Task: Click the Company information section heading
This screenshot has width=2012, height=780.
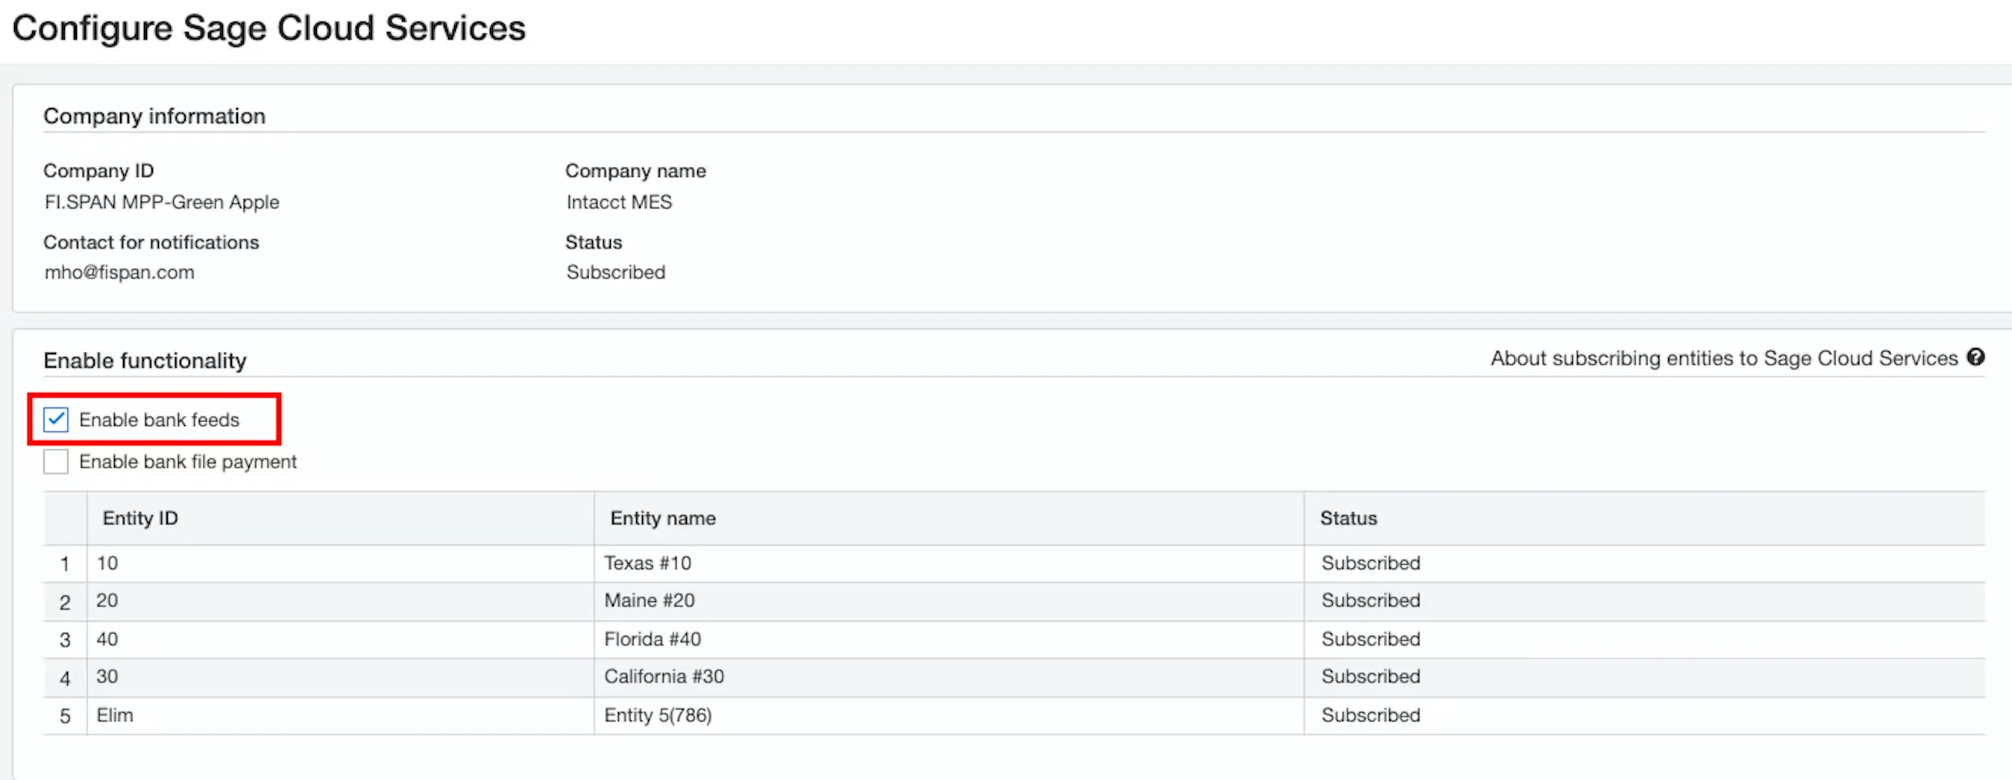Action: point(154,116)
